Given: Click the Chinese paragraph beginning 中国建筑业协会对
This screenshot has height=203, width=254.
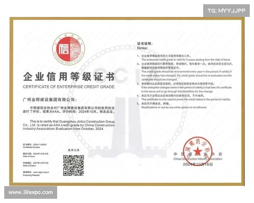Looking at the screenshot, I should [x=69, y=110].
